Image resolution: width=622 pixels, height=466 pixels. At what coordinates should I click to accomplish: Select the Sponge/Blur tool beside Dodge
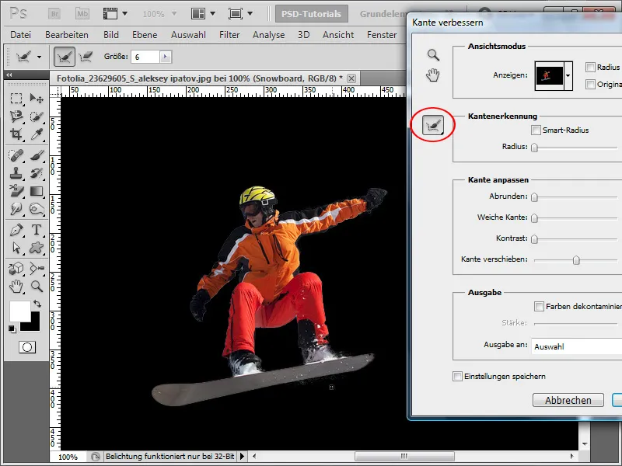pyautogui.click(x=37, y=209)
